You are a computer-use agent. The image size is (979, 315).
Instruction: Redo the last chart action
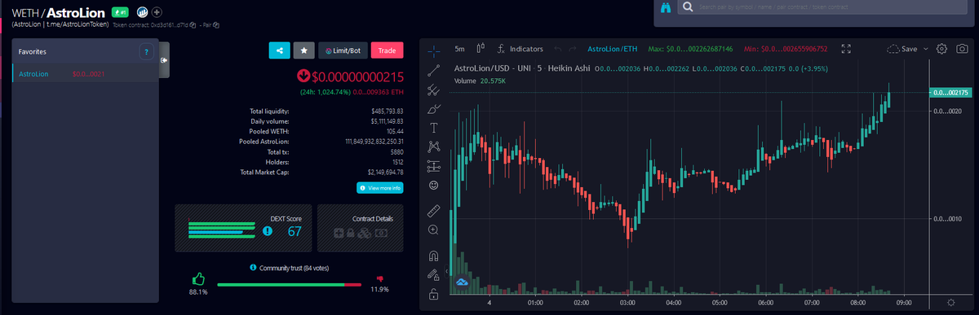tap(573, 49)
